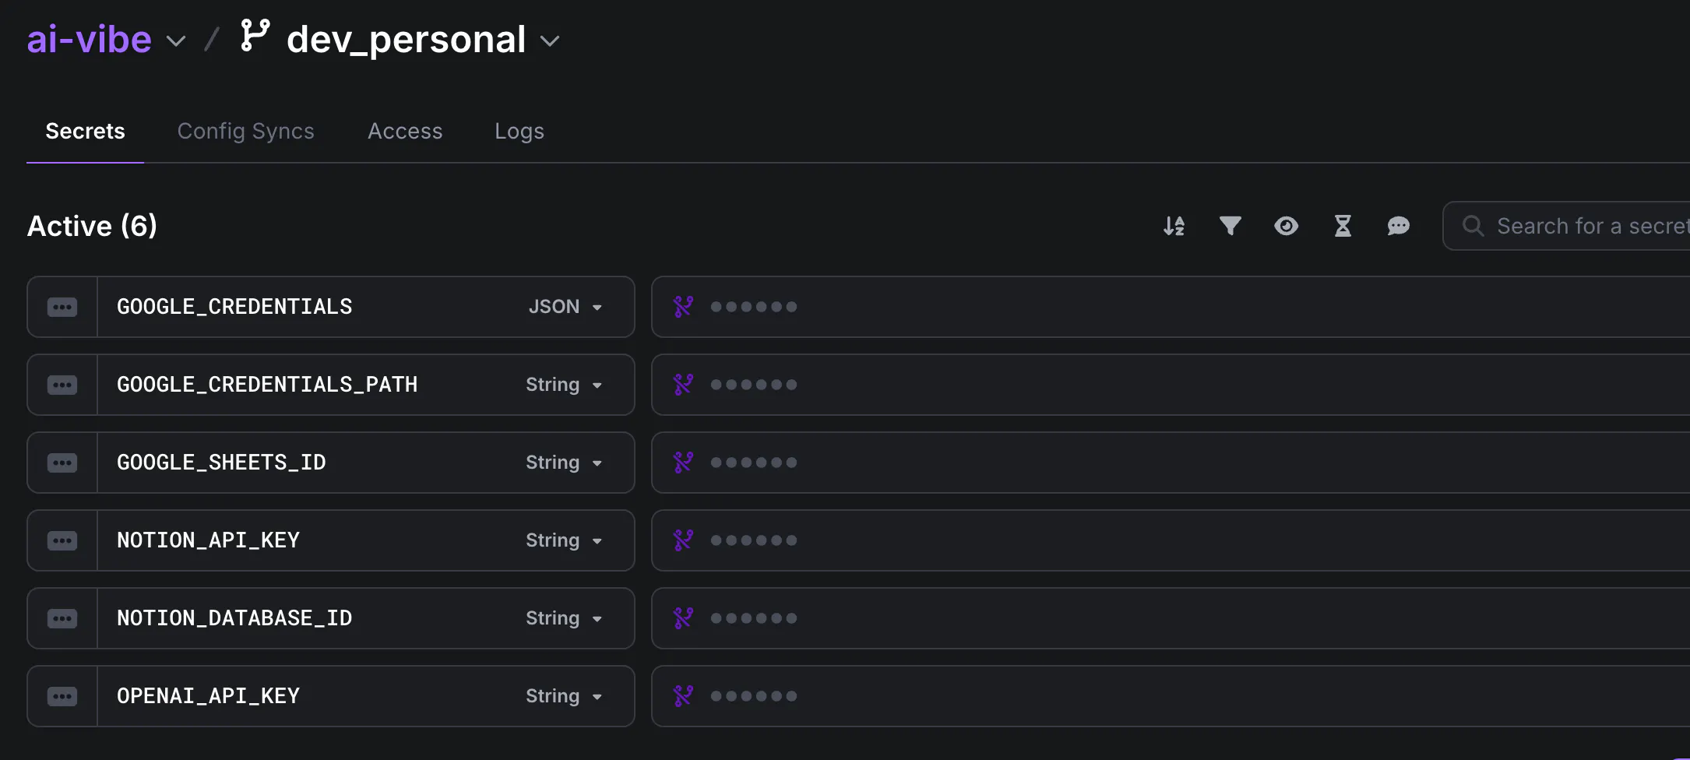
Task: Click the ai-vibe project link
Action: [x=90, y=39]
